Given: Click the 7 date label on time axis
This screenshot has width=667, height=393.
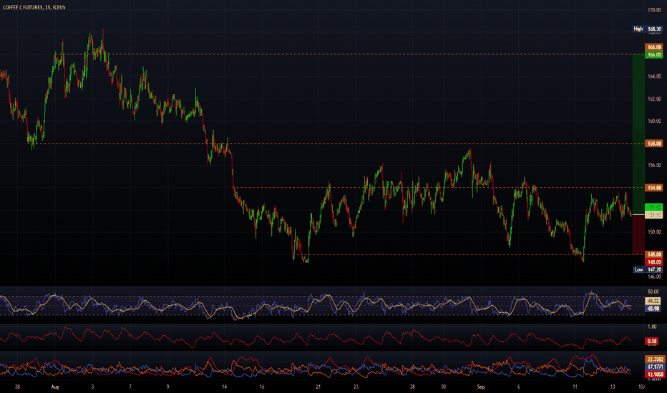Looking at the screenshot, I should point(130,387).
